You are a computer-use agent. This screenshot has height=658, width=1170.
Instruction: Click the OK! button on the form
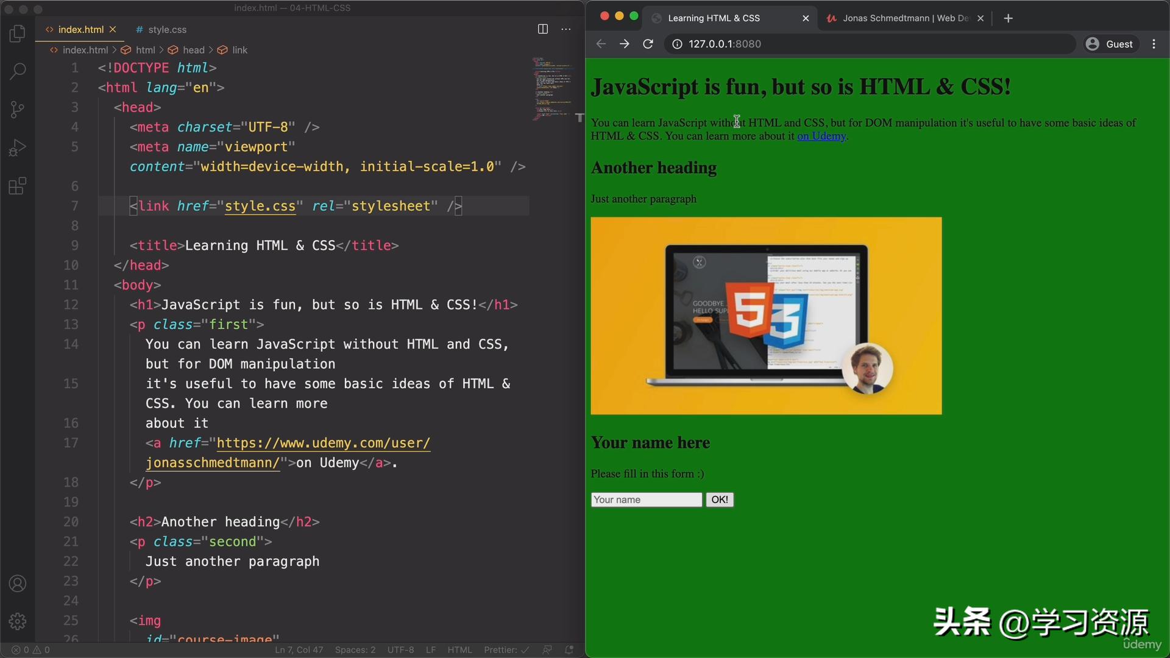pos(719,499)
